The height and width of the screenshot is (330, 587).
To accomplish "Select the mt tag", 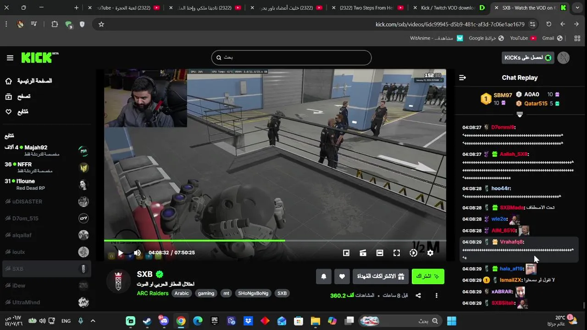I will [226, 293].
